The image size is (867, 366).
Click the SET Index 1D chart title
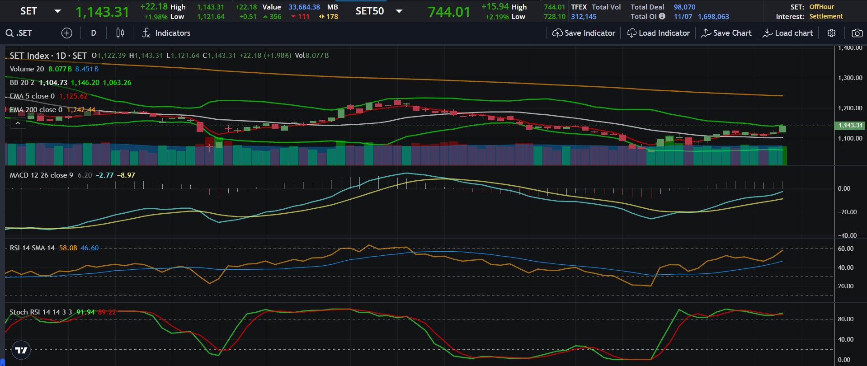[48, 56]
